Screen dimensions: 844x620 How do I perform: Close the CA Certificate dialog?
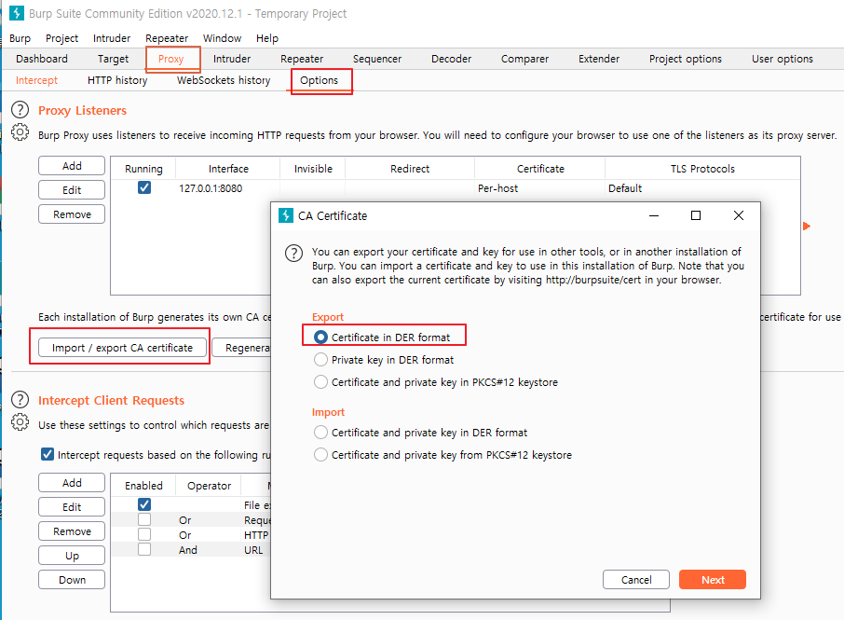(739, 215)
